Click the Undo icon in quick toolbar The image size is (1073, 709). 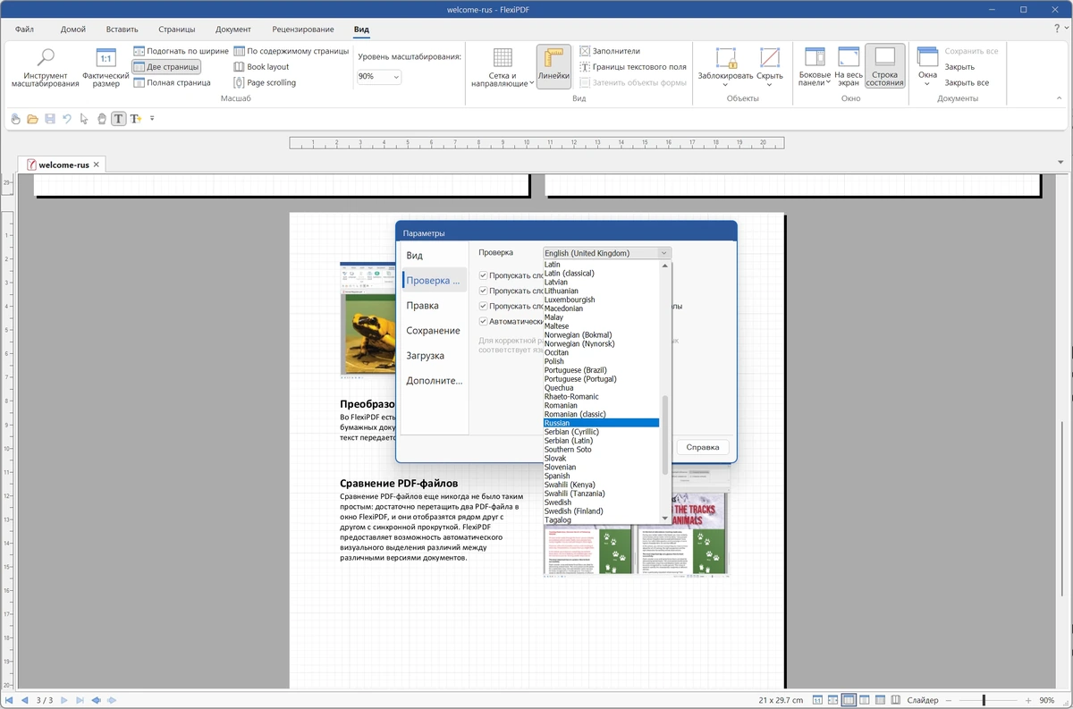point(67,119)
